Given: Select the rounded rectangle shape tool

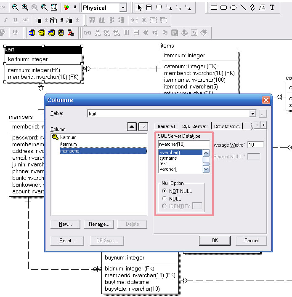Looking at the screenshot, I should coord(223,8).
